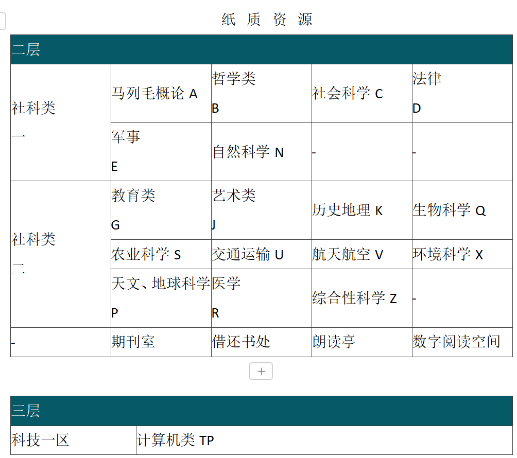Click the 军事 E cell
Viewport: 517px width, 458px height.
[161, 151]
